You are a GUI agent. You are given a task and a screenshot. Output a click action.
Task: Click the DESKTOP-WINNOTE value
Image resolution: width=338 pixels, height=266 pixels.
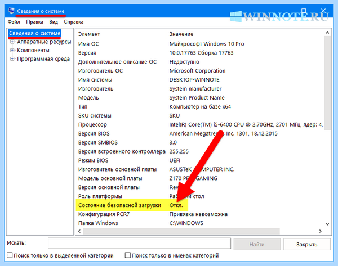tap(194, 80)
